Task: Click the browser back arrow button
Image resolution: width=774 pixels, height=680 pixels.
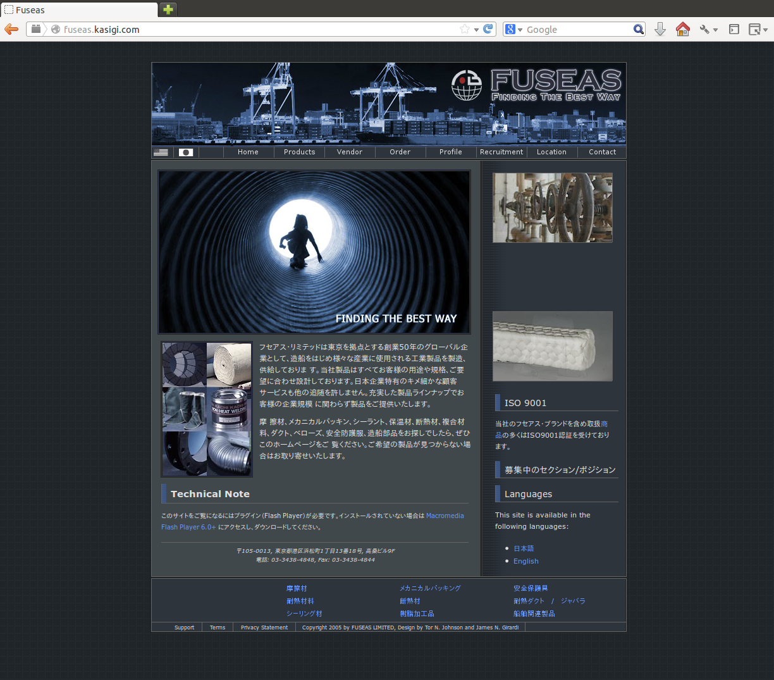Action: coord(11,29)
